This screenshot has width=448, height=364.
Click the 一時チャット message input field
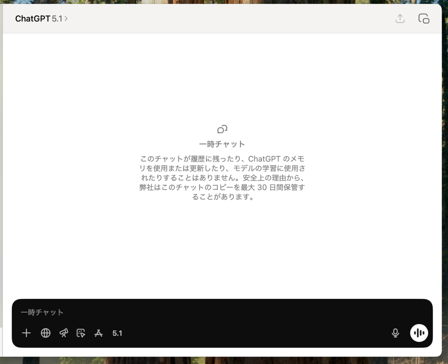pos(128,312)
